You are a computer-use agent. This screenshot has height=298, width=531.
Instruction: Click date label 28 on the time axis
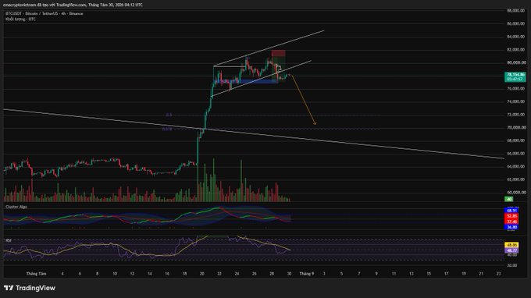(x=272, y=274)
